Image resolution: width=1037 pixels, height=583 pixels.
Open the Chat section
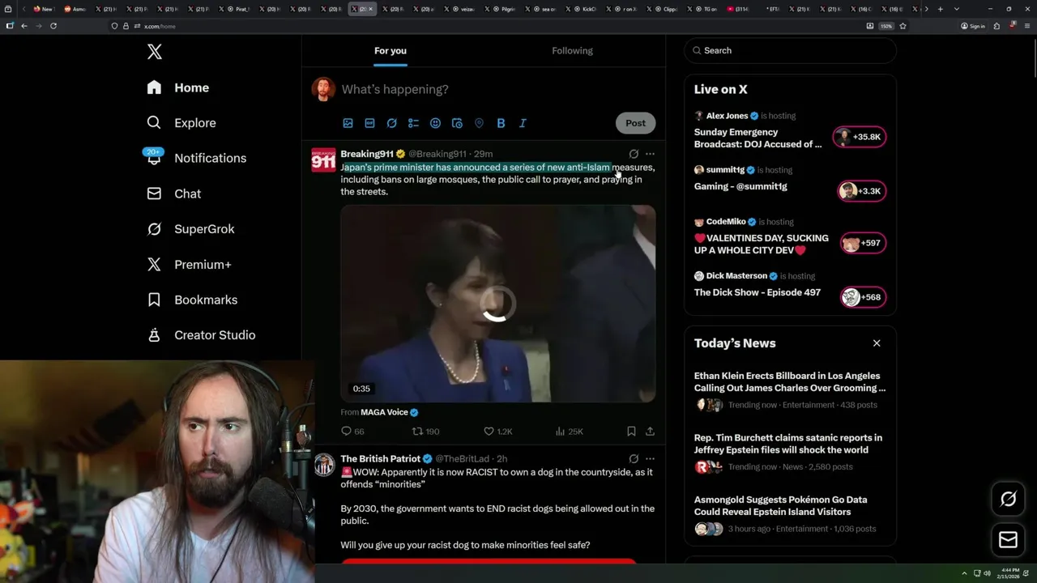click(x=174, y=194)
